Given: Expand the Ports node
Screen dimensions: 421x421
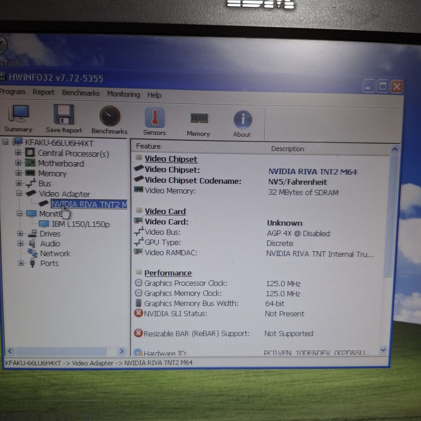Looking at the screenshot, I should (21, 263).
